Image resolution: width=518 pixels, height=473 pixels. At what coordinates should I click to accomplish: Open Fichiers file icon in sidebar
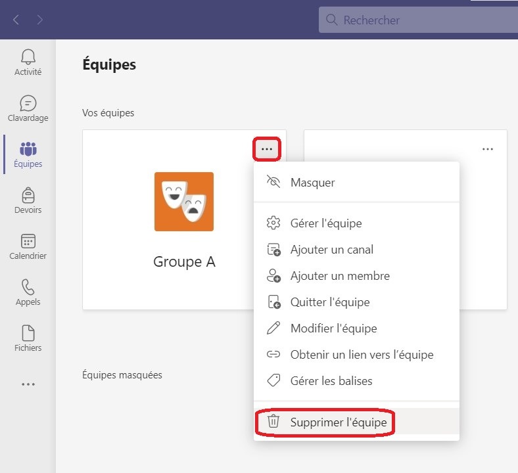tap(28, 338)
